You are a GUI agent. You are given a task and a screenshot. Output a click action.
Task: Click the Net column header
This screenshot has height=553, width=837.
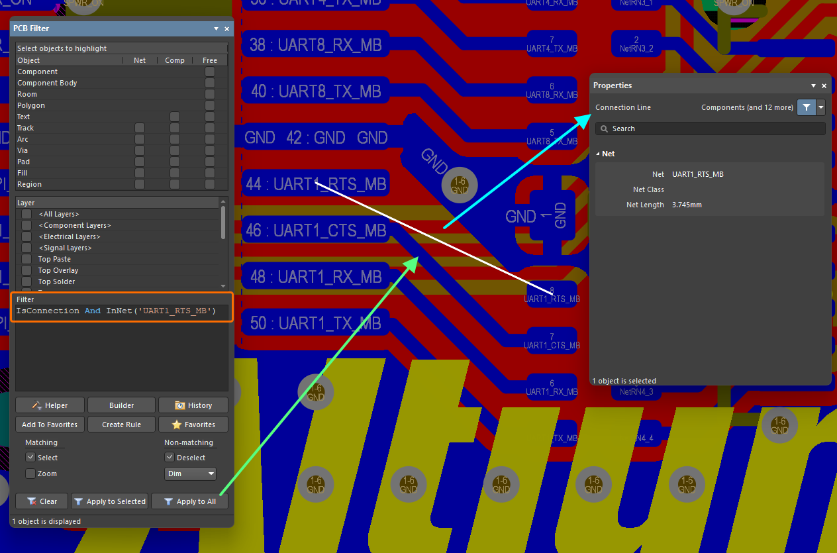click(140, 60)
